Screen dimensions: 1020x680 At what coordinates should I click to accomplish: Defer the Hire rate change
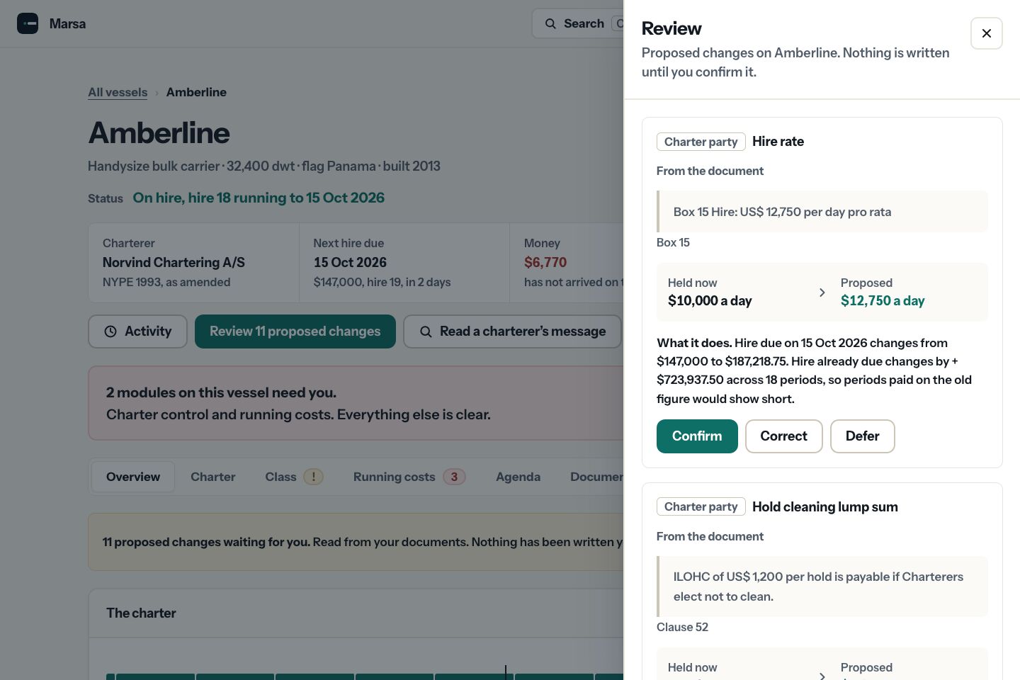(x=862, y=436)
